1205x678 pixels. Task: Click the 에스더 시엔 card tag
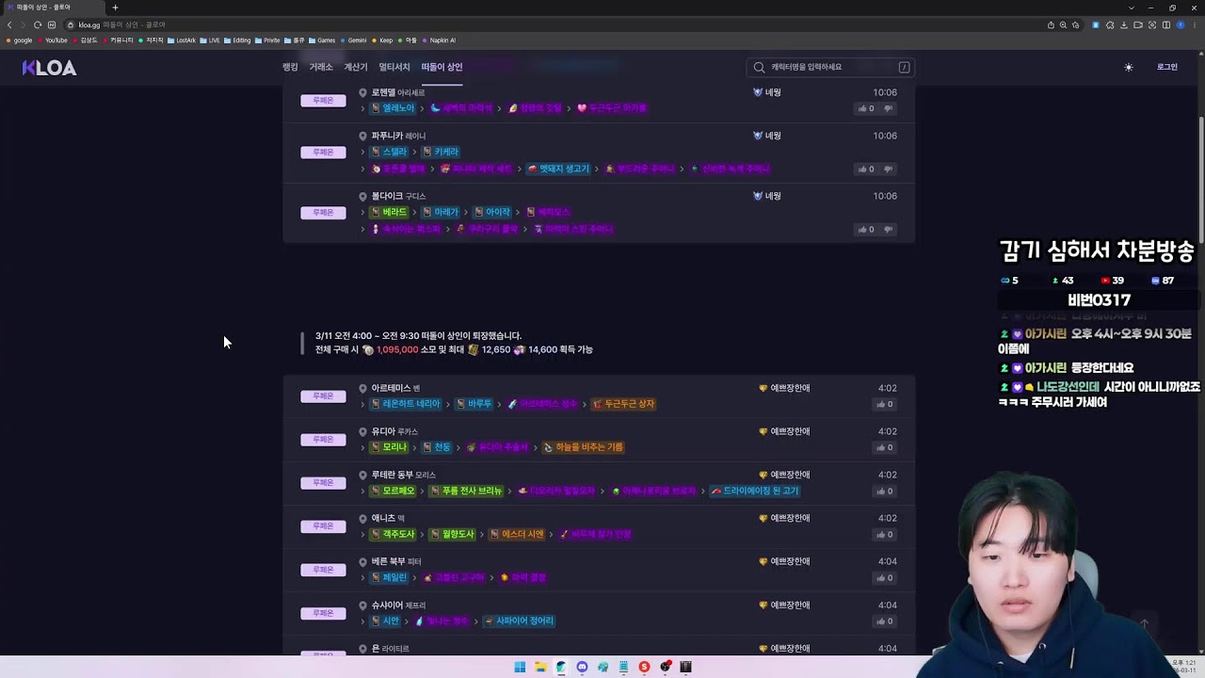(518, 534)
